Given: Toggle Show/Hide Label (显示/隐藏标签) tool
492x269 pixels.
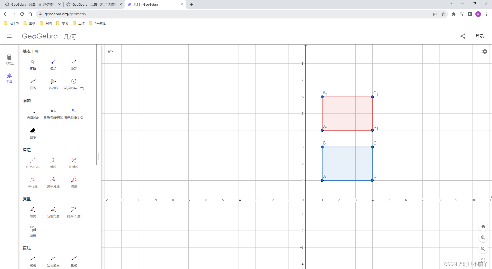Looking at the screenshot, I should coord(53,114).
